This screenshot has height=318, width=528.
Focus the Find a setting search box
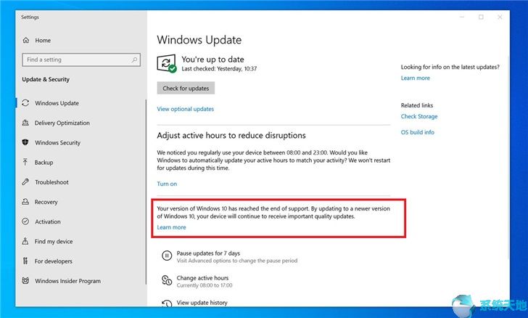point(81,60)
